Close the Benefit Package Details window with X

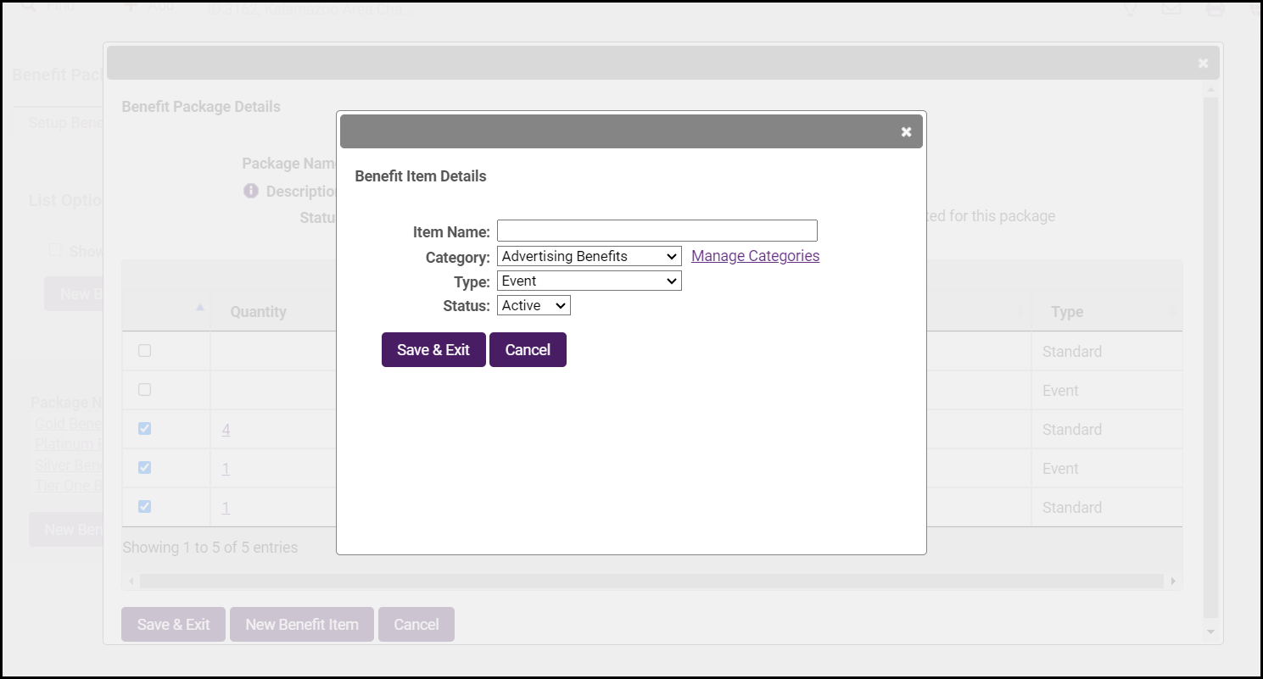coord(1203,64)
